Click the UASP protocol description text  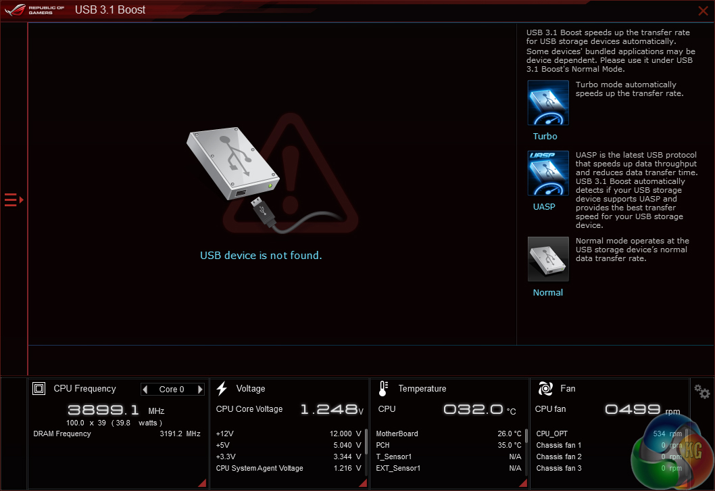636,190
